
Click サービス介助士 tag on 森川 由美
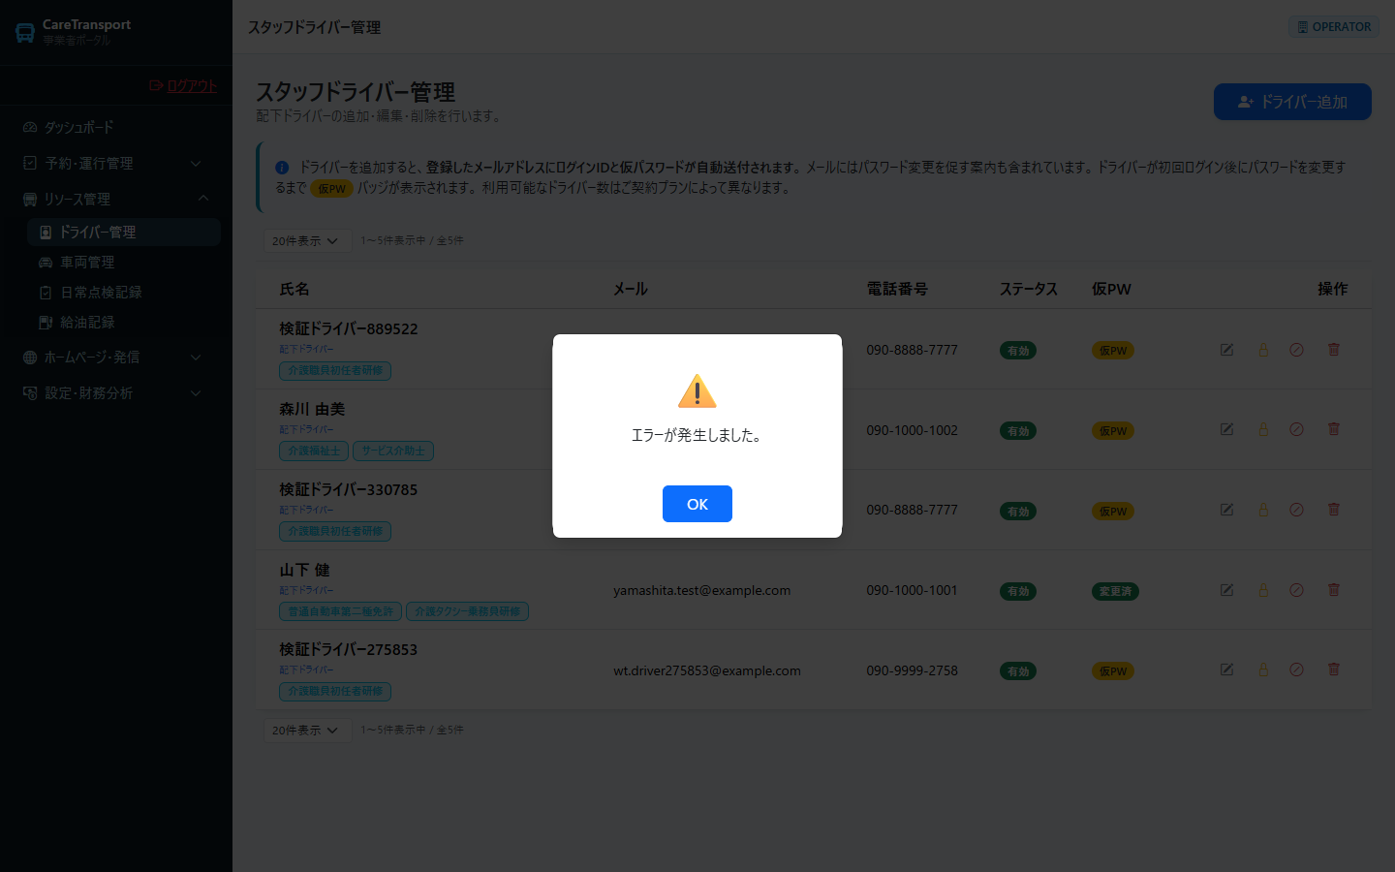pos(393,451)
